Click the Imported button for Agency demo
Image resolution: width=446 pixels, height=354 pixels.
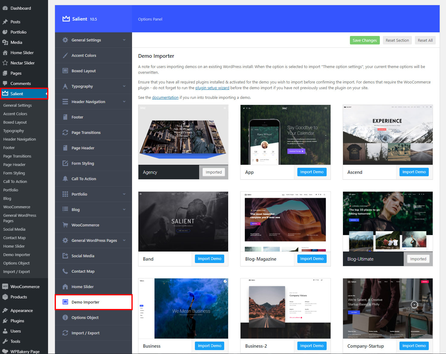point(214,172)
